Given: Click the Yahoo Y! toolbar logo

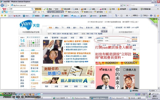Looking at the screenshot, I should [x=4, y=9].
